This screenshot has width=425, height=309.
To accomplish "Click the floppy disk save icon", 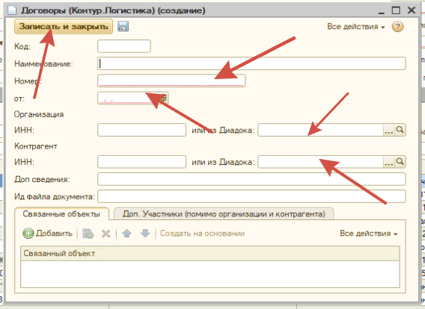I will pos(123,26).
